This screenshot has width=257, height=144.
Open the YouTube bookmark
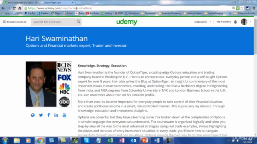coord(92,13)
